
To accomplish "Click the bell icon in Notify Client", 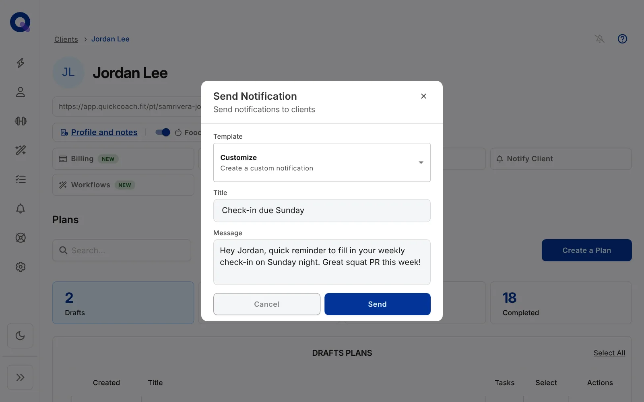I will coord(500,159).
